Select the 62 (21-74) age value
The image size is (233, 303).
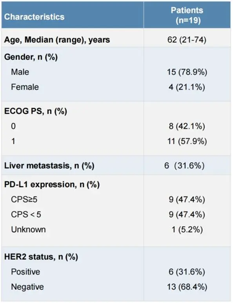coord(187,40)
